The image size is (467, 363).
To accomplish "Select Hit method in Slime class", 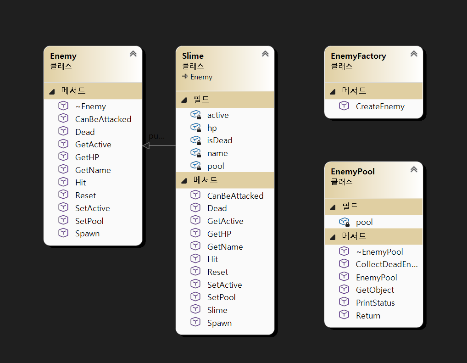I will click(213, 259).
